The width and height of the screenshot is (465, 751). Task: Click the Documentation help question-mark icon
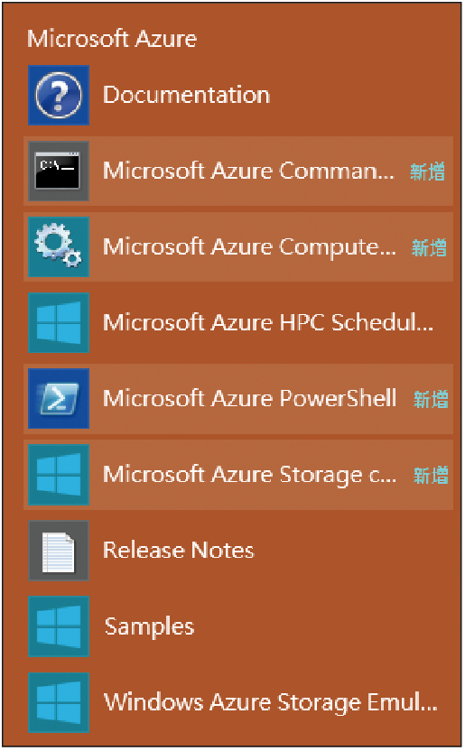59,96
